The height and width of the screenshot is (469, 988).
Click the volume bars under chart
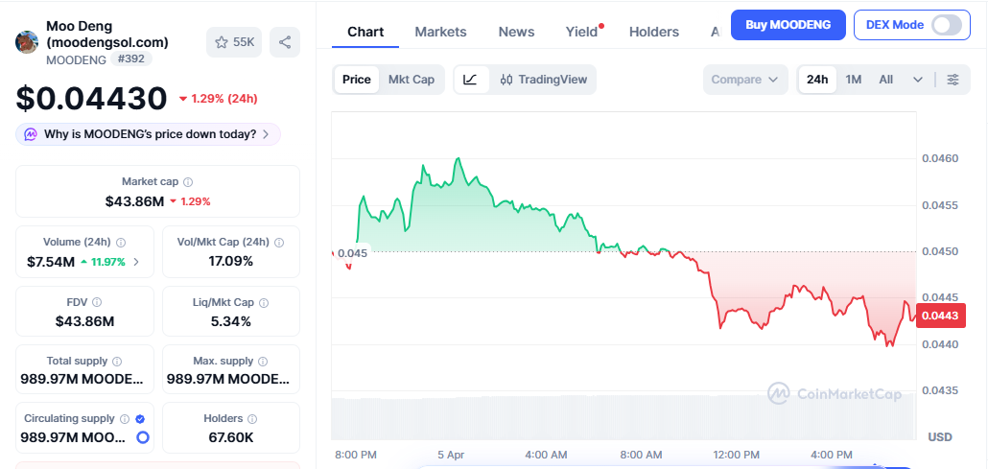(623, 418)
